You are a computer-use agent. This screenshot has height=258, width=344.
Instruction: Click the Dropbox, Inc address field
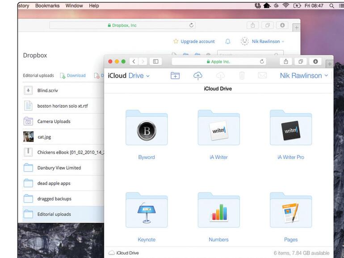[122, 25]
